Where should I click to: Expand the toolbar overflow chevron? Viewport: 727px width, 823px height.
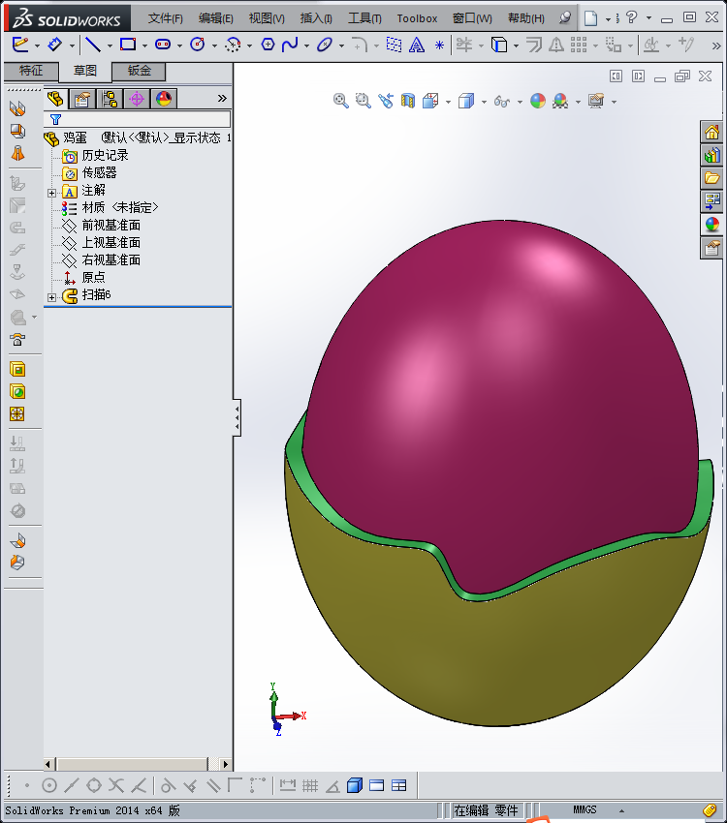click(x=716, y=46)
